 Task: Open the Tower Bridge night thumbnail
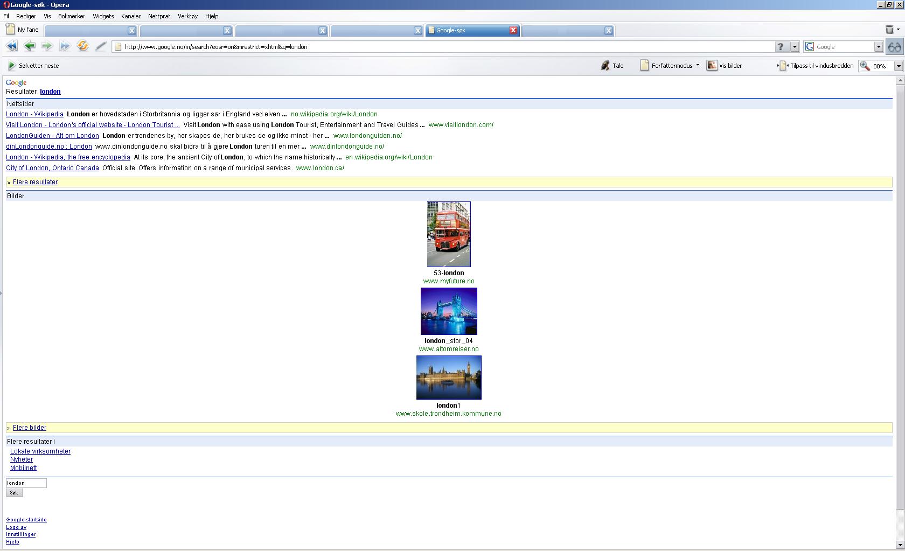[x=449, y=311]
